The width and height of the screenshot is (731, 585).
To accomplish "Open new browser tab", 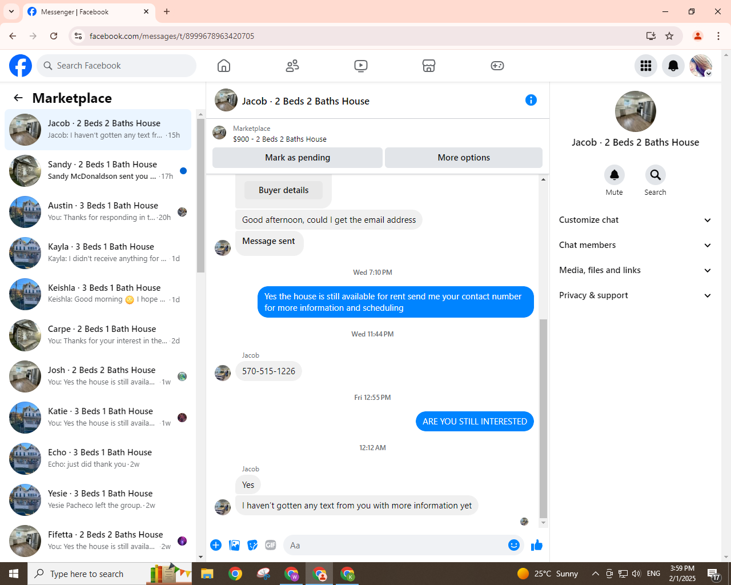I will click(167, 11).
